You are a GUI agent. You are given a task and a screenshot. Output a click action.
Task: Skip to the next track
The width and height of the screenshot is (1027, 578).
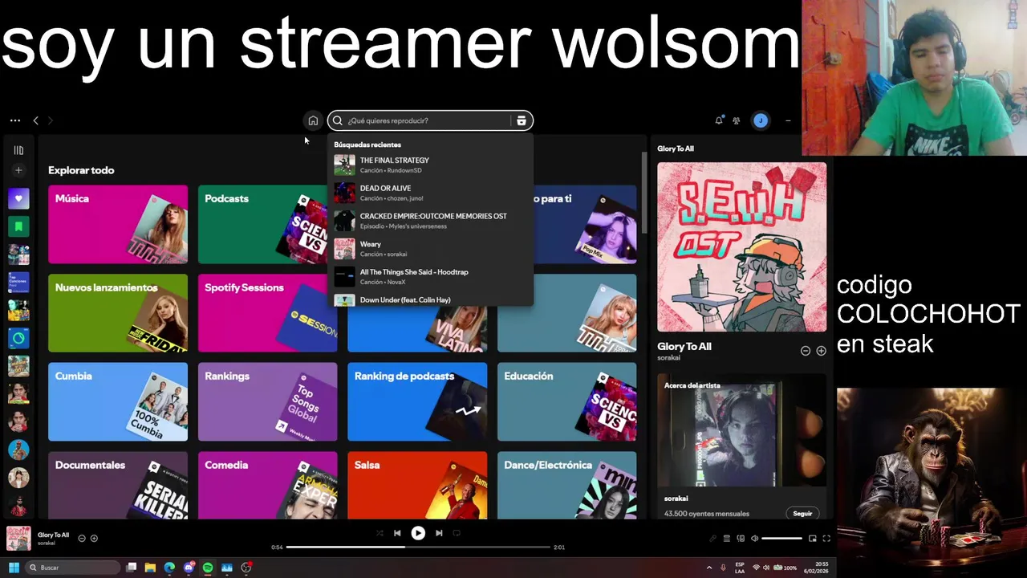[x=439, y=533]
